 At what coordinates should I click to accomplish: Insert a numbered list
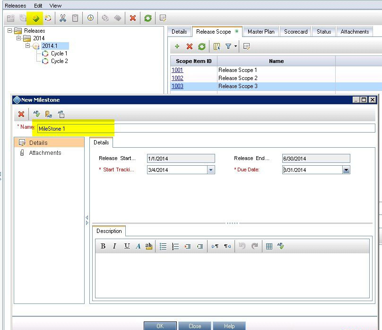click(175, 246)
